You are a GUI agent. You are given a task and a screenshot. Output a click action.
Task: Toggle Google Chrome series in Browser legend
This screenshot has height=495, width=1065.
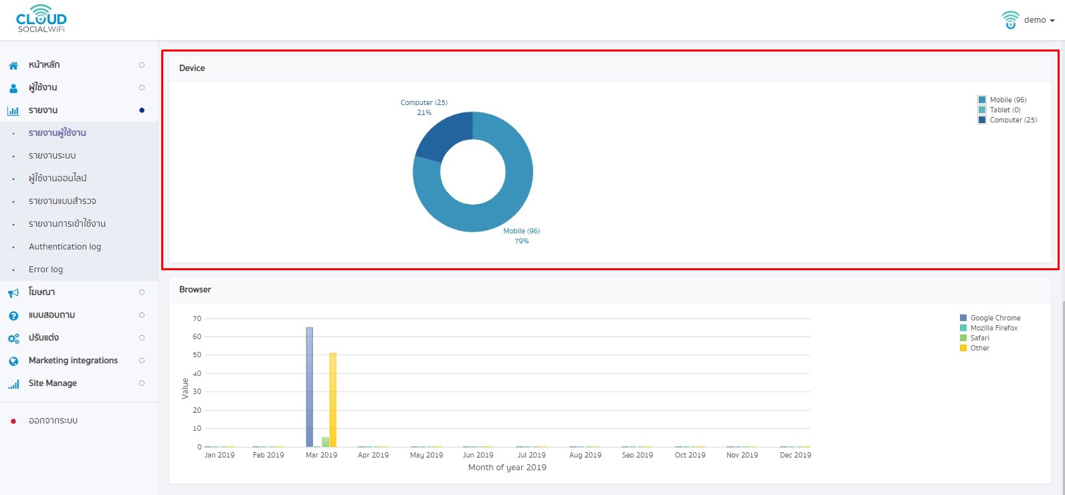[990, 318]
